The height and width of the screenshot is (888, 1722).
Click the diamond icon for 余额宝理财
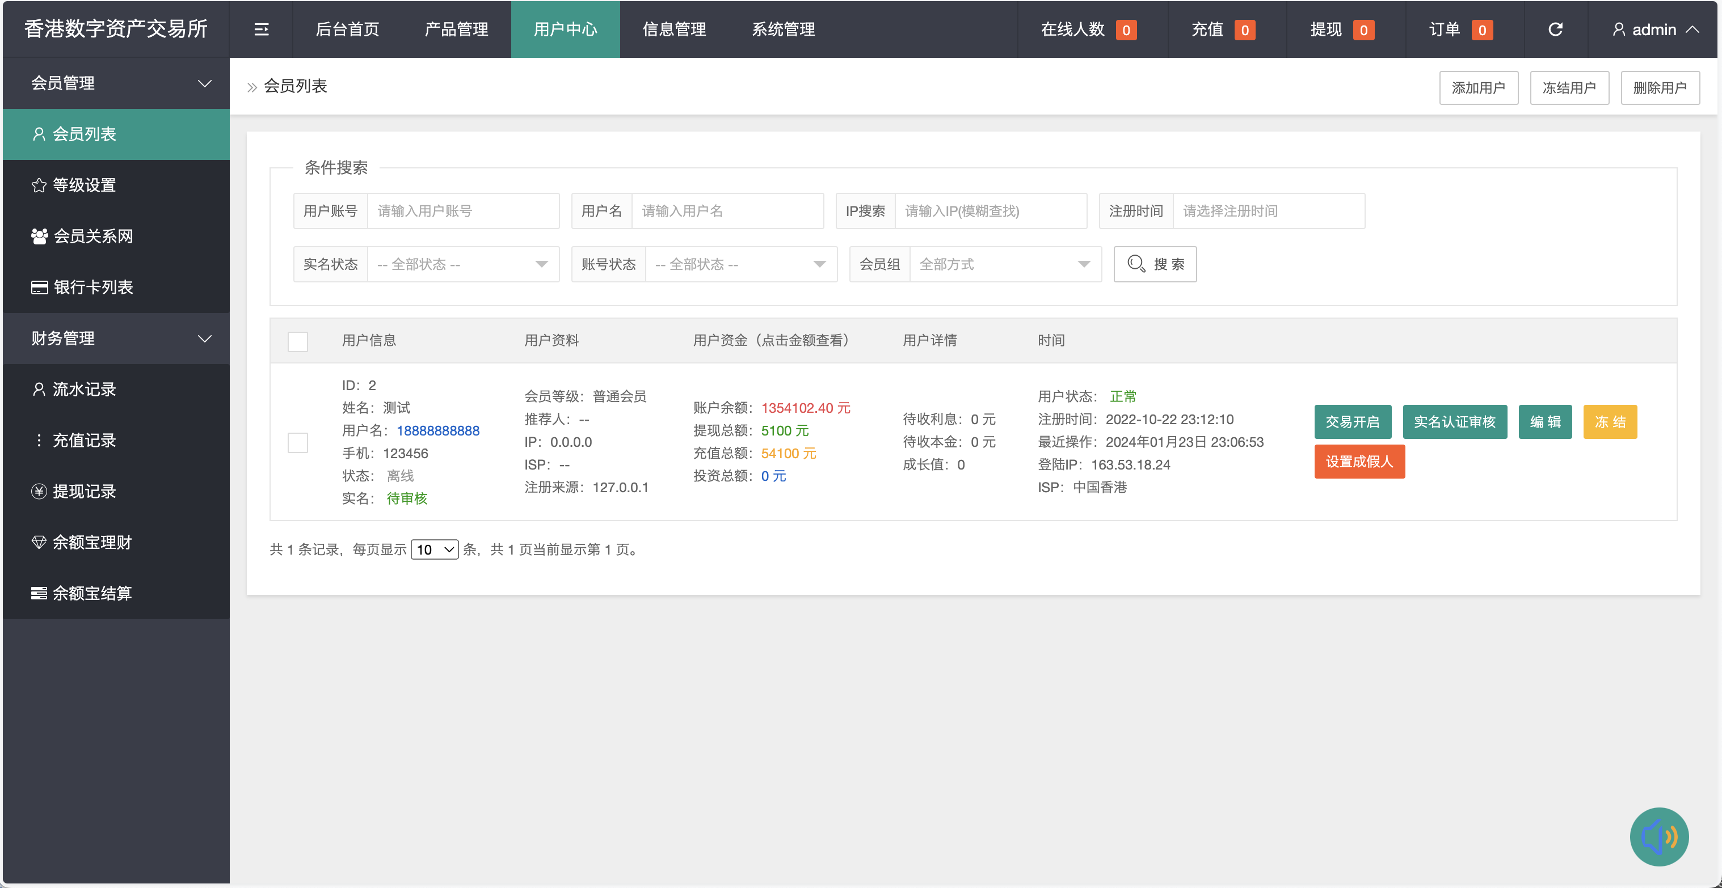[38, 542]
